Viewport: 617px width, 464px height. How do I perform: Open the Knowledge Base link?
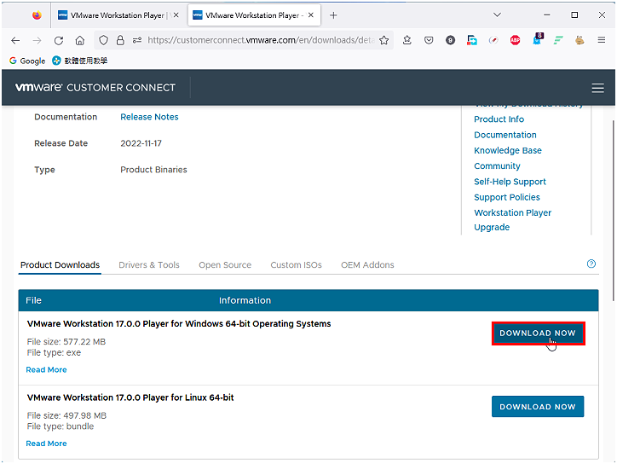point(508,150)
